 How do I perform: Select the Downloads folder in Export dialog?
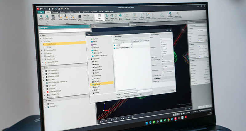(x=96, y=39)
